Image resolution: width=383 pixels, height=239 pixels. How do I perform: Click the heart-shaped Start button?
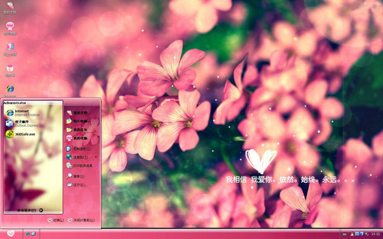click(10, 234)
